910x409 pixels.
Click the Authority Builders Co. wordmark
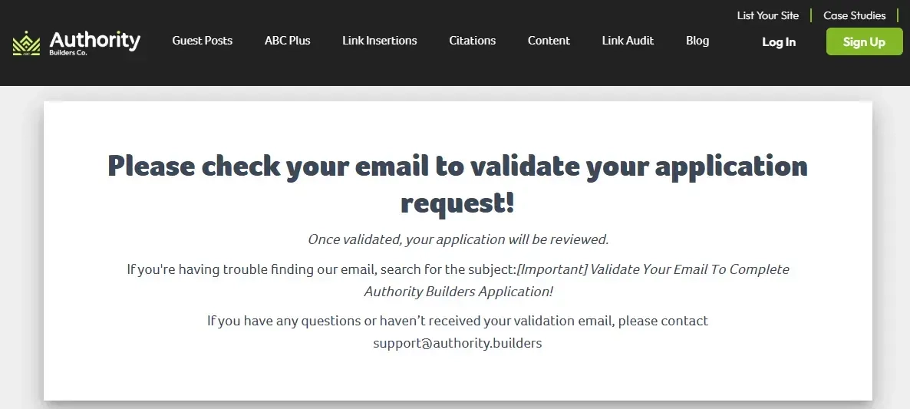click(x=94, y=42)
